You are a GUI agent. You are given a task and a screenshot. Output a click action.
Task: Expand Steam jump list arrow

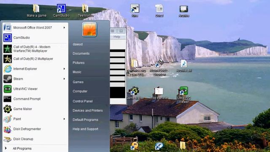[64, 79]
